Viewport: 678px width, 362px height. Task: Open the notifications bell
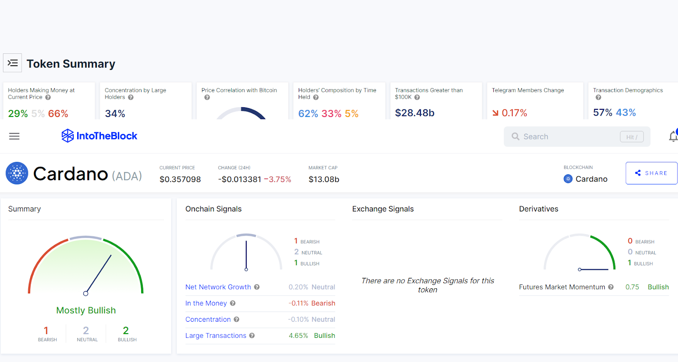(673, 136)
